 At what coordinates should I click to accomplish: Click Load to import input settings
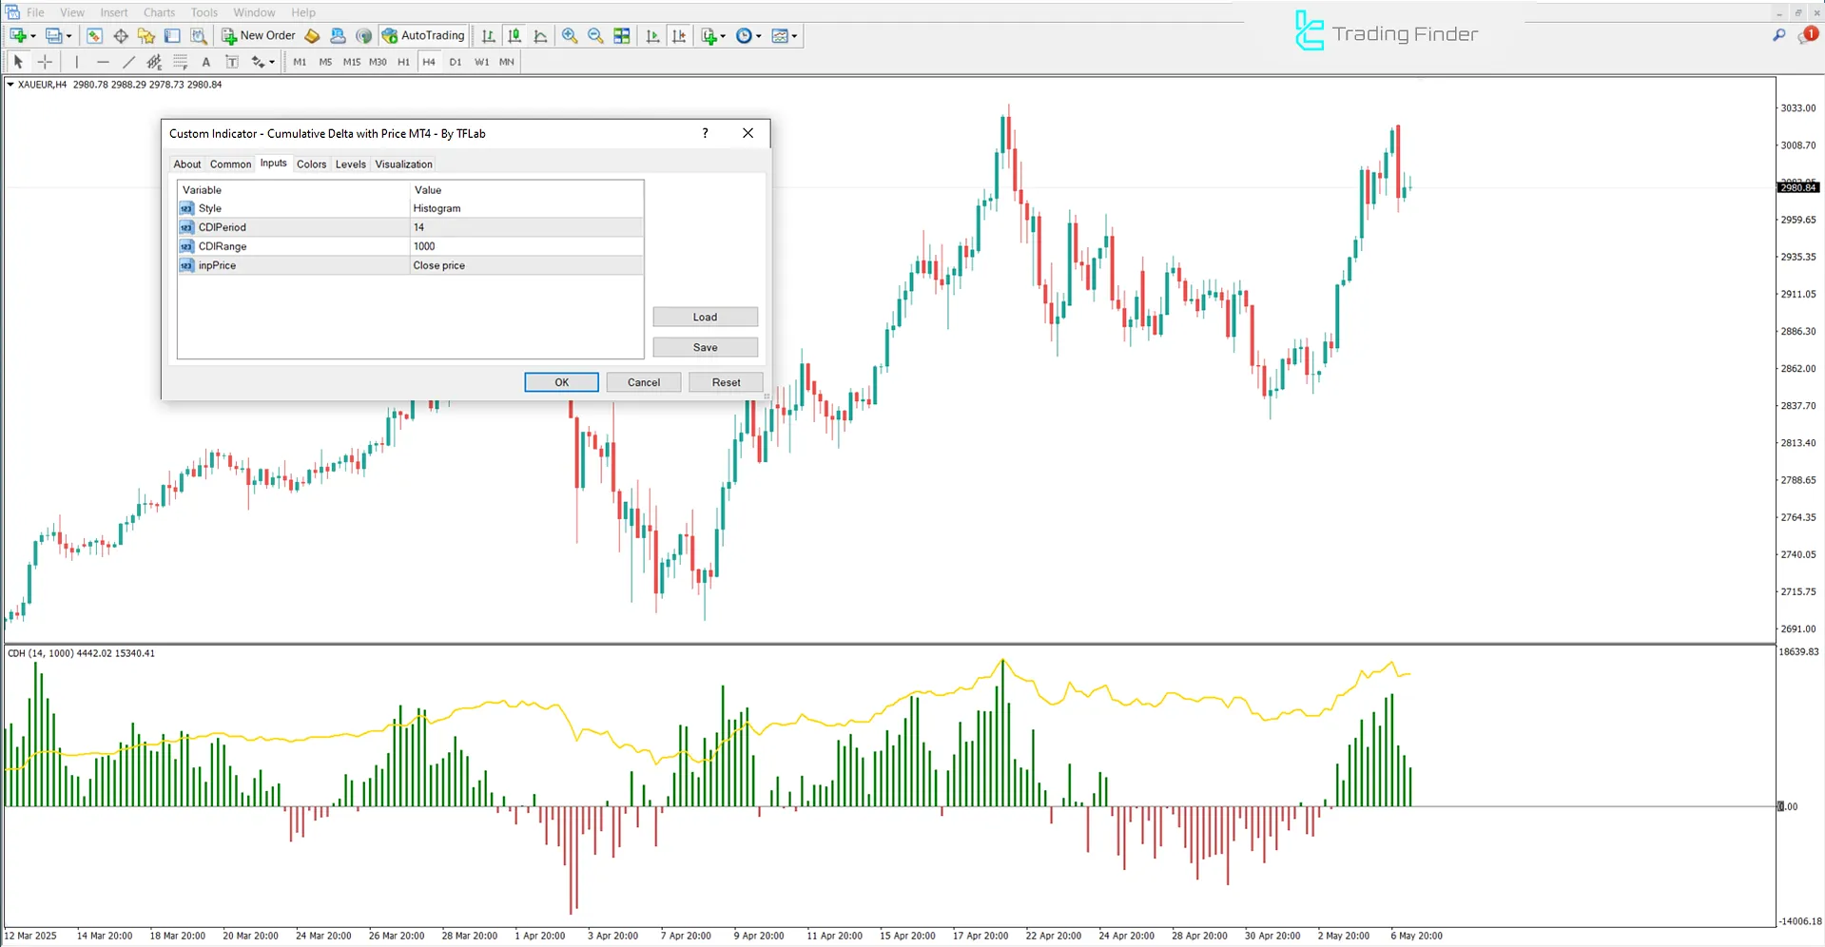[x=705, y=317]
